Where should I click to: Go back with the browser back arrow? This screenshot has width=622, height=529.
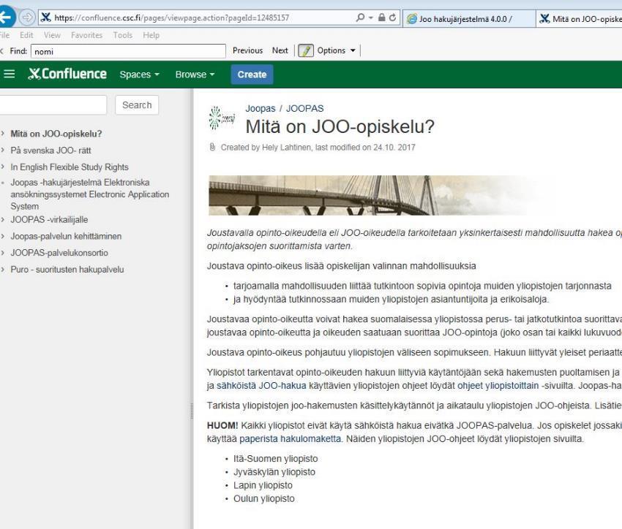6,18
